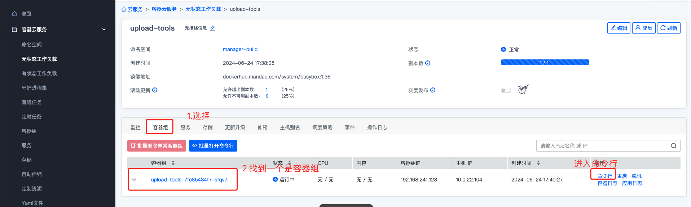691x207 pixels.
Task: Click the 正常 status icon
Action: pos(503,49)
